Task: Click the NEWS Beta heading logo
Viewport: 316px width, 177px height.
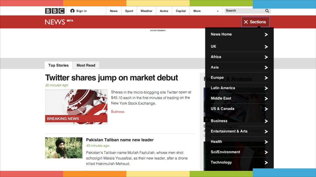Action: 59,22
